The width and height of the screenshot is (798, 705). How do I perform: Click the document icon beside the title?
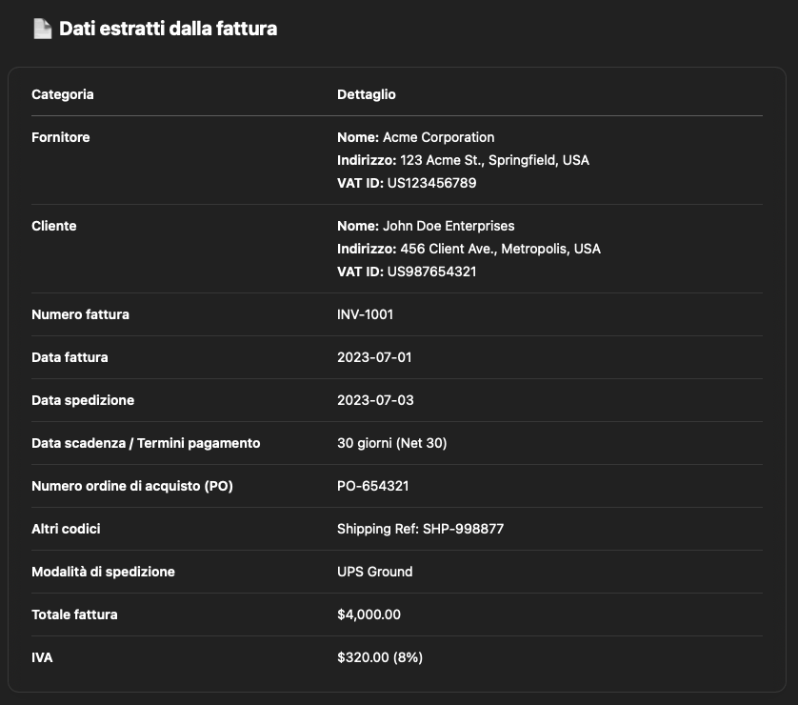coord(42,30)
